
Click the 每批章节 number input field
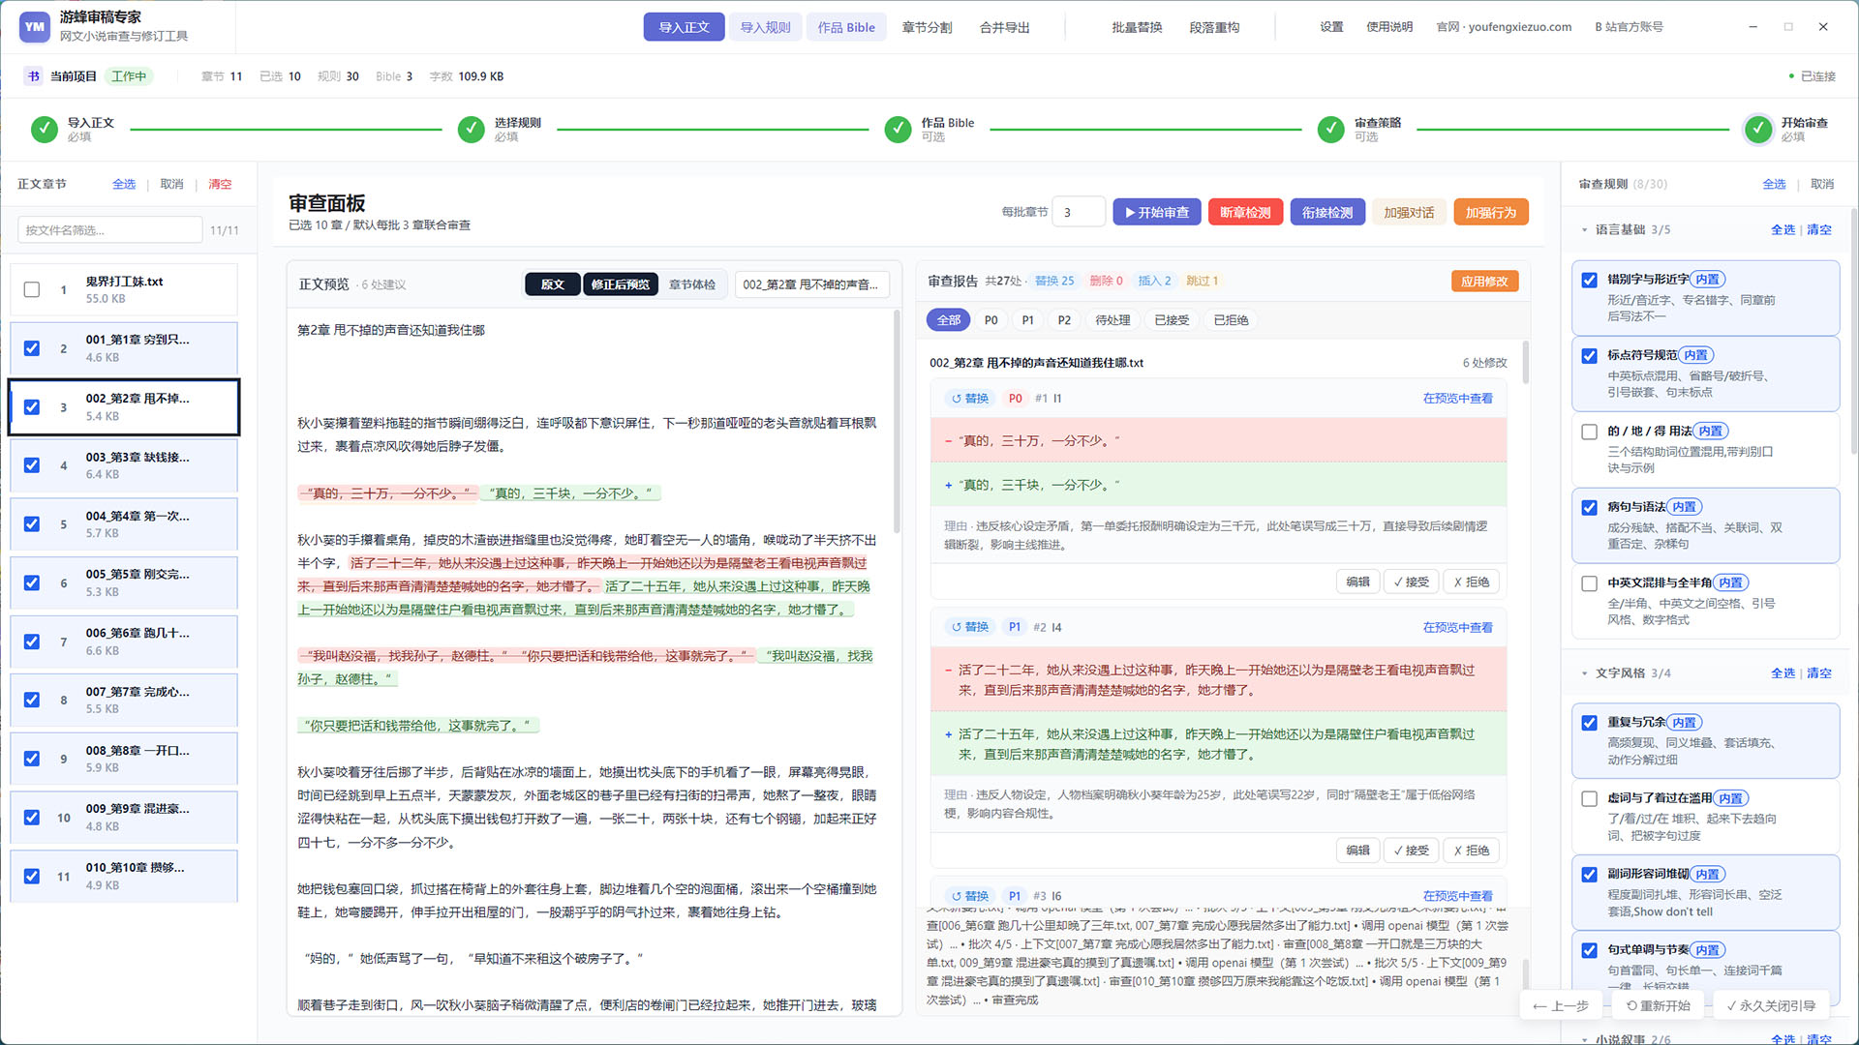point(1079,212)
